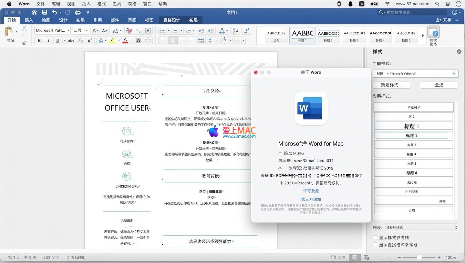Select the Format Painter brush icon
The height and width of the screenshot is (263, 465).
tap(24, 43)
